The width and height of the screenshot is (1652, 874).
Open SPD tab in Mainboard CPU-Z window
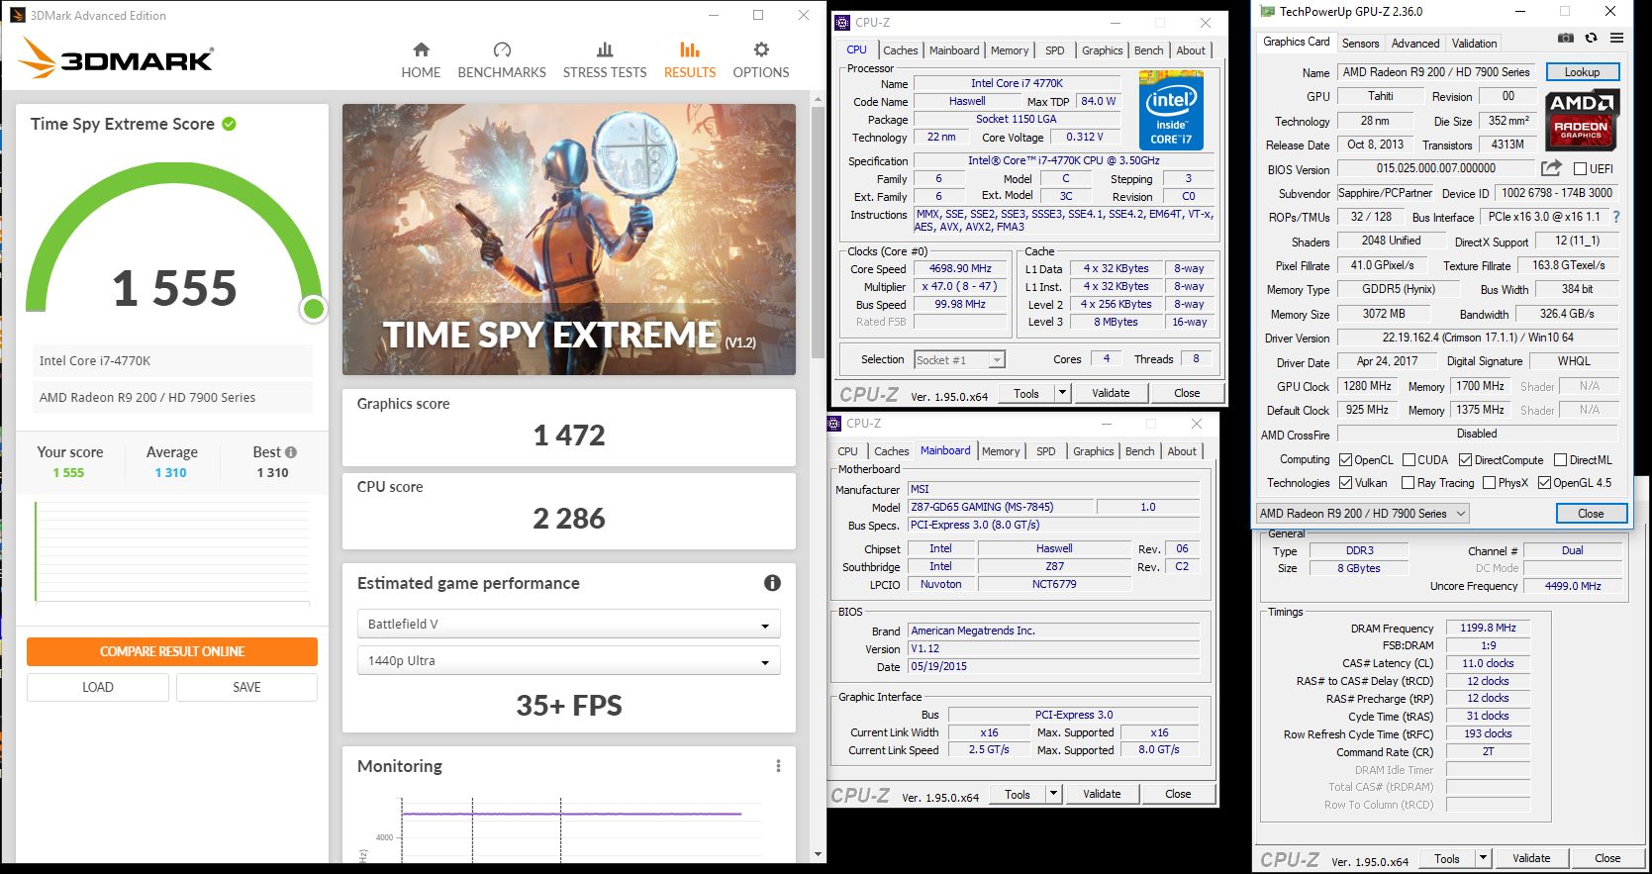point(1045,451)
